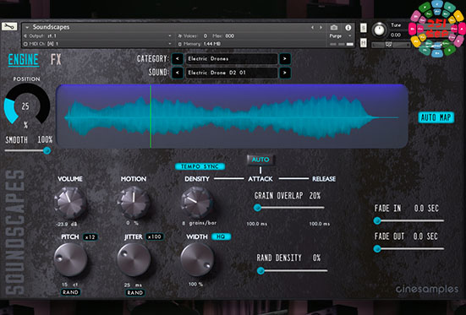Image resolution: width=466 pixels, height=315 pixels.
Task: Go to previous instrument with header left arrow
Action: pyautogui.click(x=312, y=27)
